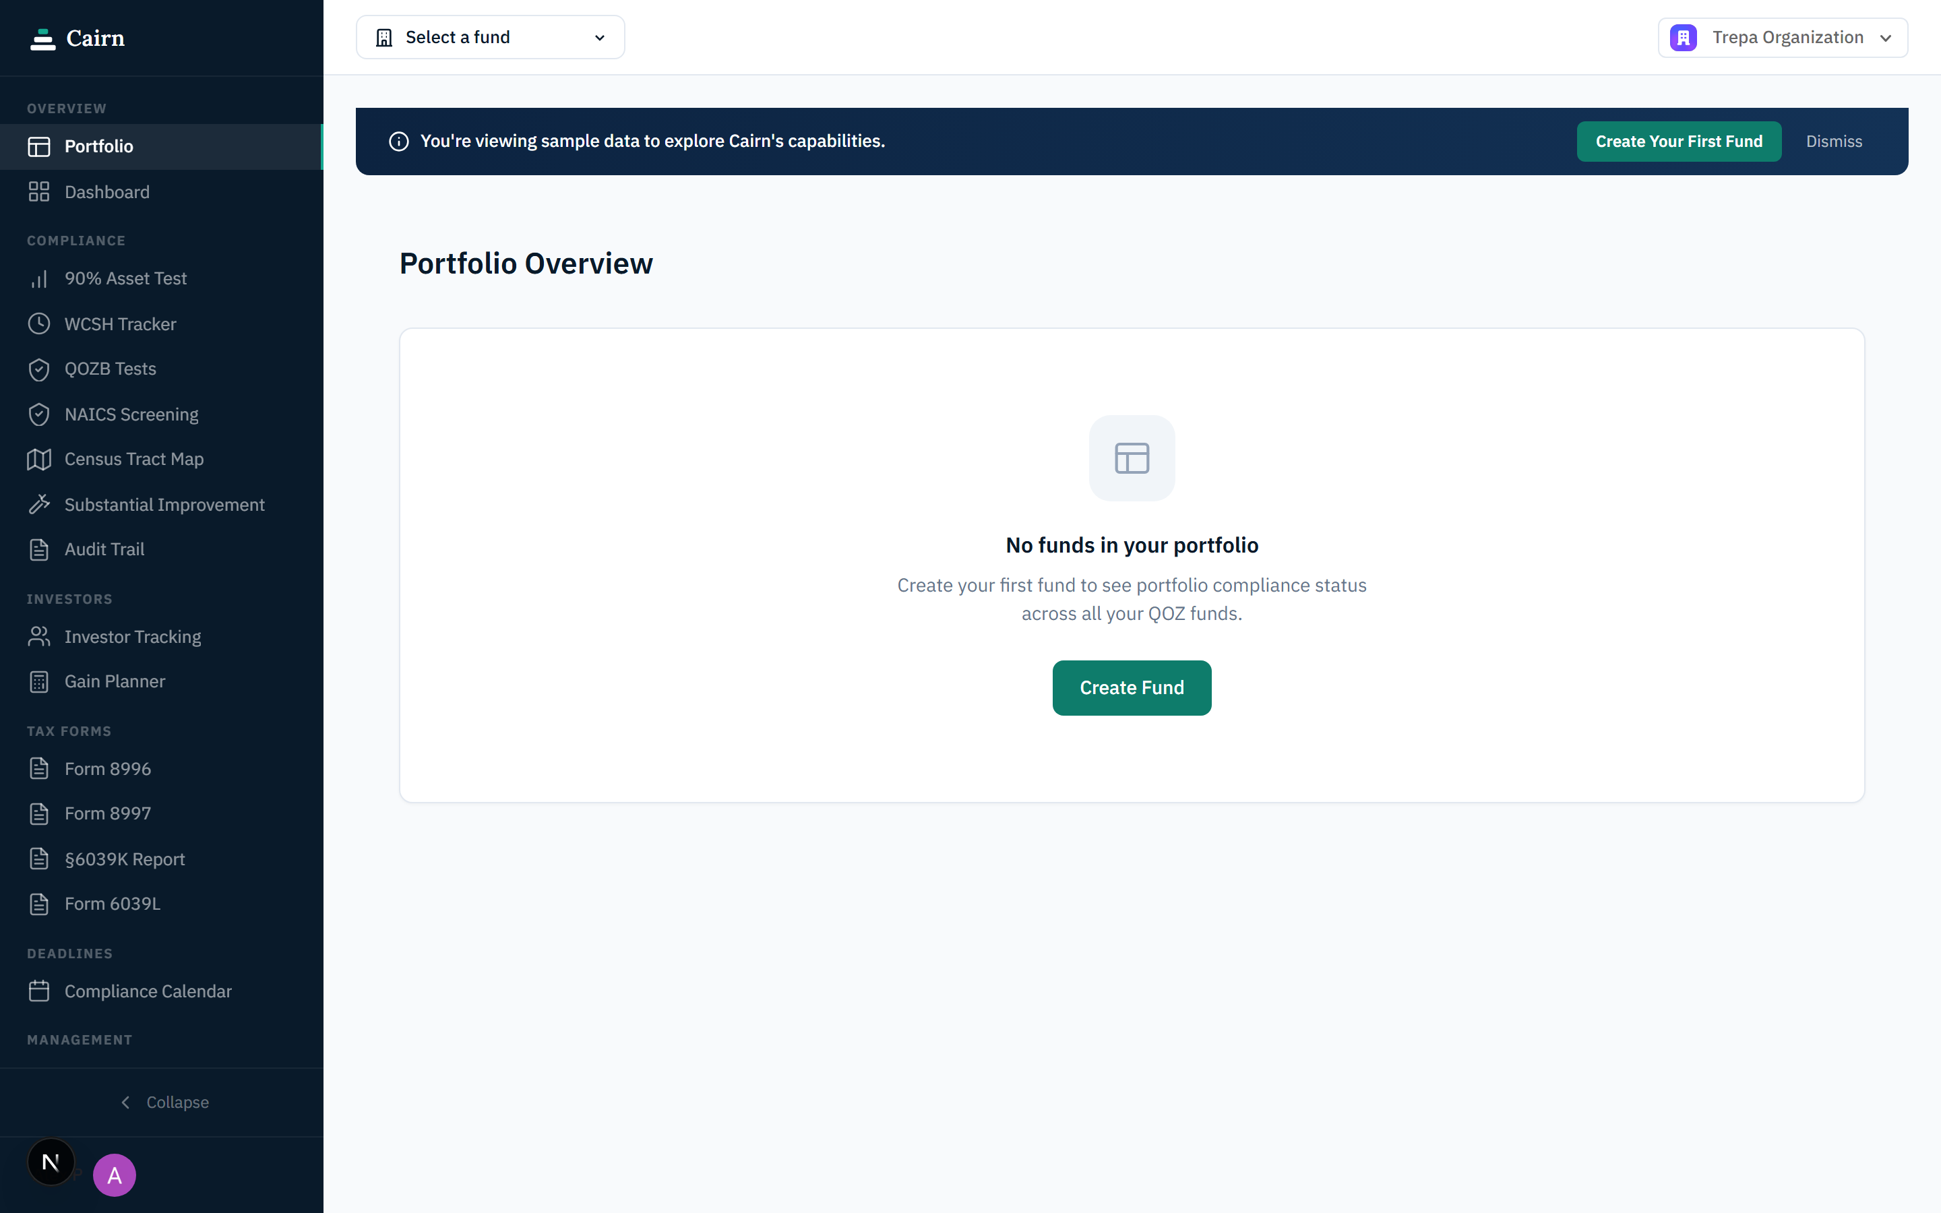
Task: Click the Create Fund button
Action: 1132,687
